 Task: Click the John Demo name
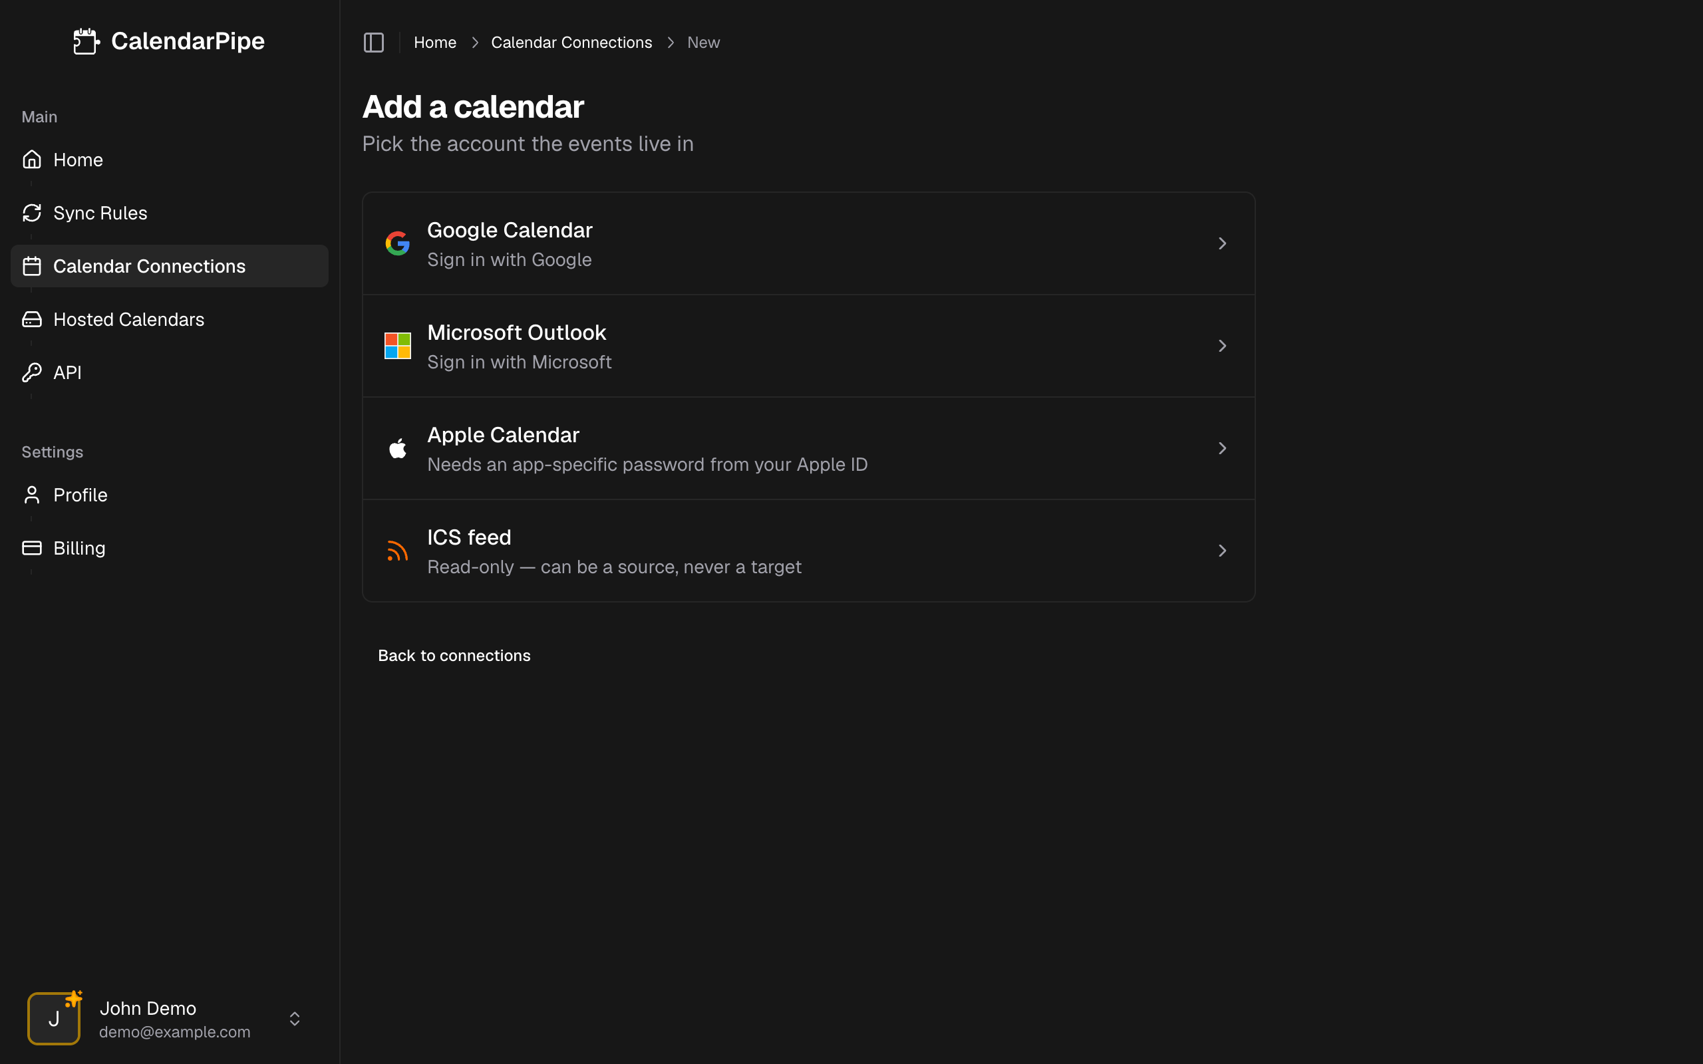tap(148, 1008)
